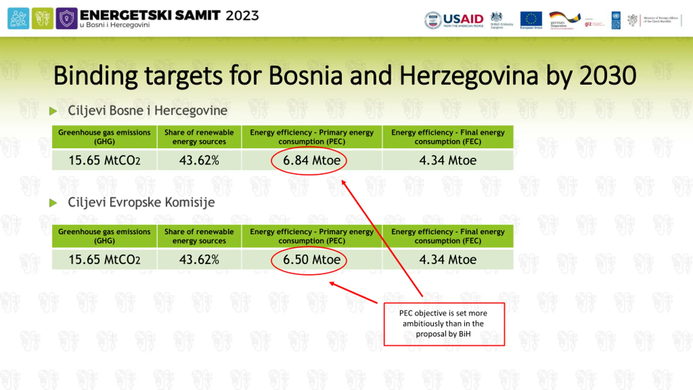Click the '6.84 Mtoe' PEC value

(312, 160)
